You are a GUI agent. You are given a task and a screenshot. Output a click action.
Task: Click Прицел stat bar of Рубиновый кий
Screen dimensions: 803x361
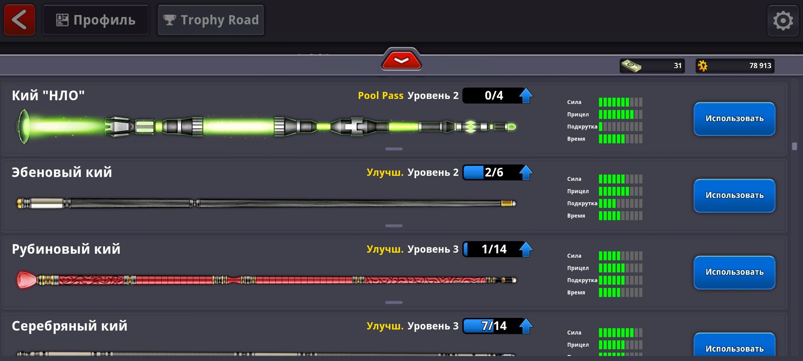tap(620, 268)
